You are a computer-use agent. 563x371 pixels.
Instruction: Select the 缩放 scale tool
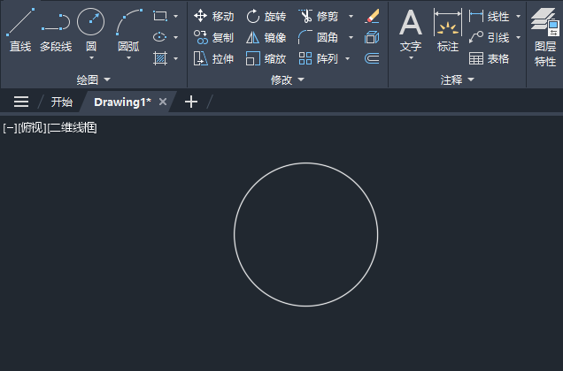coord(266,58)
